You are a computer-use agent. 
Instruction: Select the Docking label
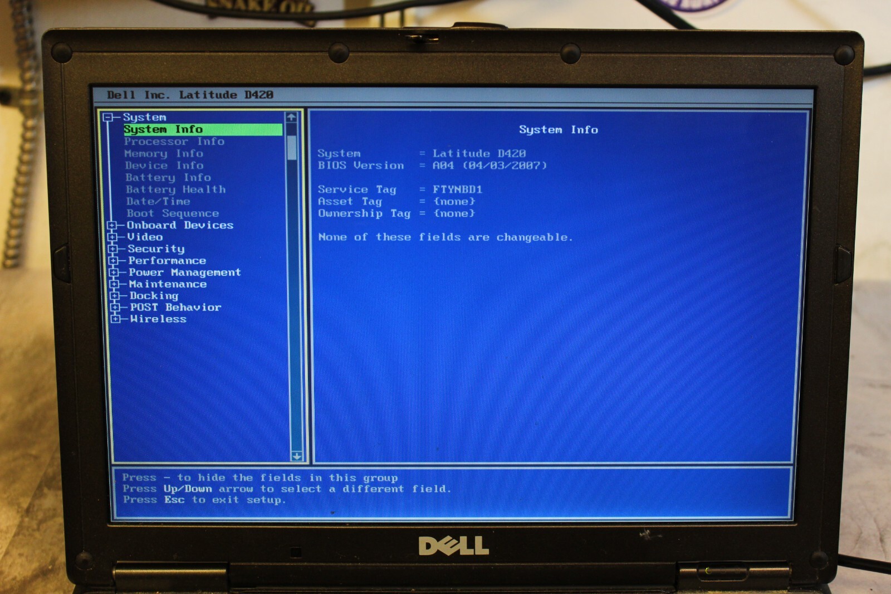tap(154, 296)
